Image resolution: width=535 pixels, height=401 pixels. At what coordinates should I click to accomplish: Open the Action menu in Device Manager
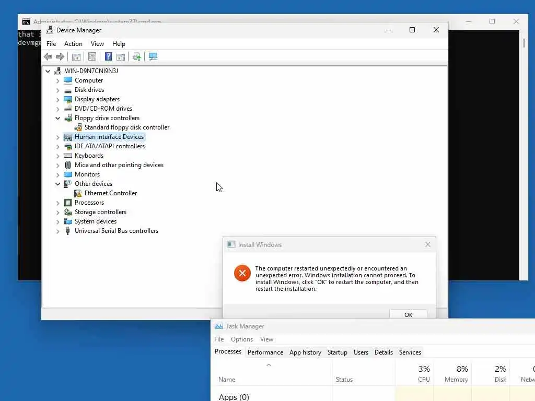pos(73,44)
